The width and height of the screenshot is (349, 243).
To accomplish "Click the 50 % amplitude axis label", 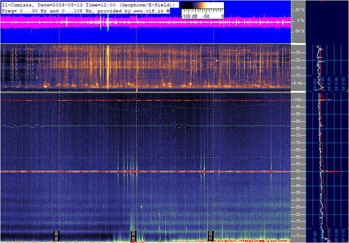I will coord(299,9).
